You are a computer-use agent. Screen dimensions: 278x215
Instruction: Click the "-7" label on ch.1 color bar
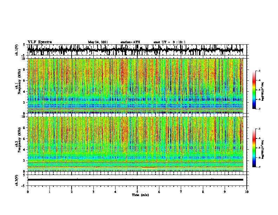[x=259, y=109]
